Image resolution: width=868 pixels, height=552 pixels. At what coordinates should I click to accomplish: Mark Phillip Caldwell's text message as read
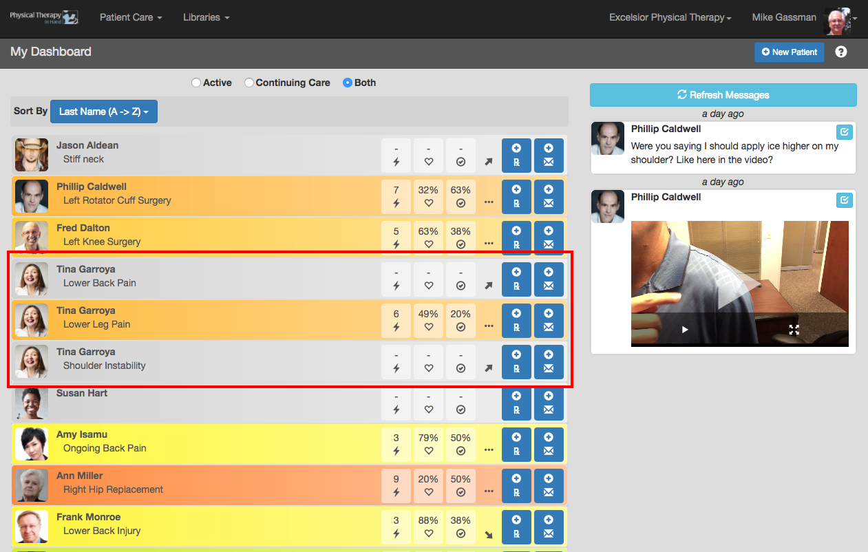pos(844,131)
